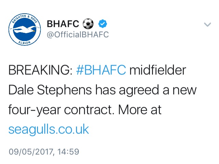The width and height of the screenshot is (219, 164).
Task: Click the 09/05/2017 date in the timestamp
Action: (x=31, y=152)
